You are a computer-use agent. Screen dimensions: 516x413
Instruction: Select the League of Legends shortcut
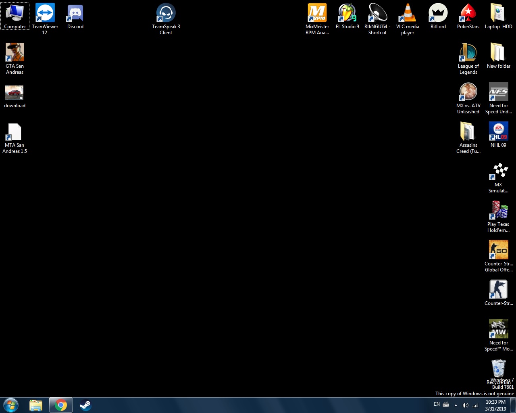468,58
